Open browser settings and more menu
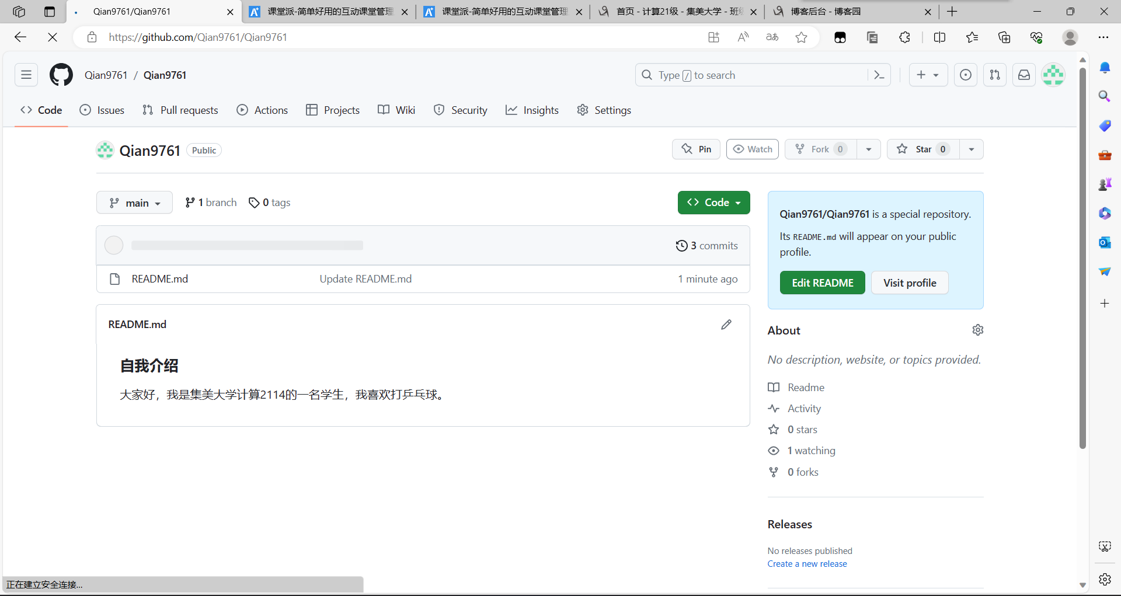Image resolution: width=1121 pixels, height=596 pixels. coord(1103,37)
